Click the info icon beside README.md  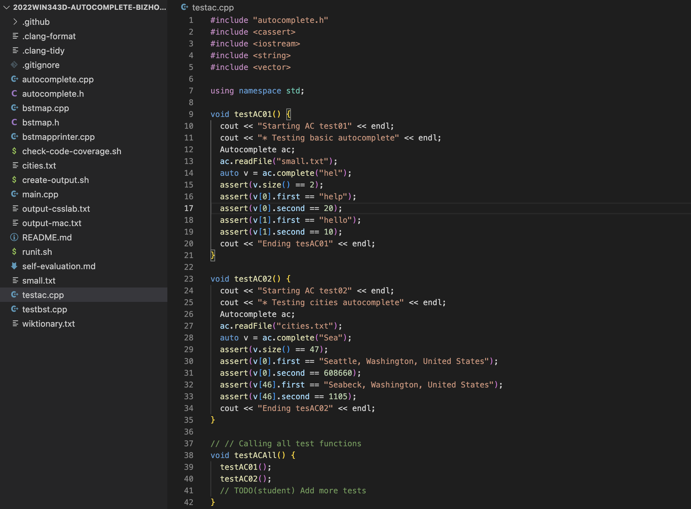click(14, 237)
